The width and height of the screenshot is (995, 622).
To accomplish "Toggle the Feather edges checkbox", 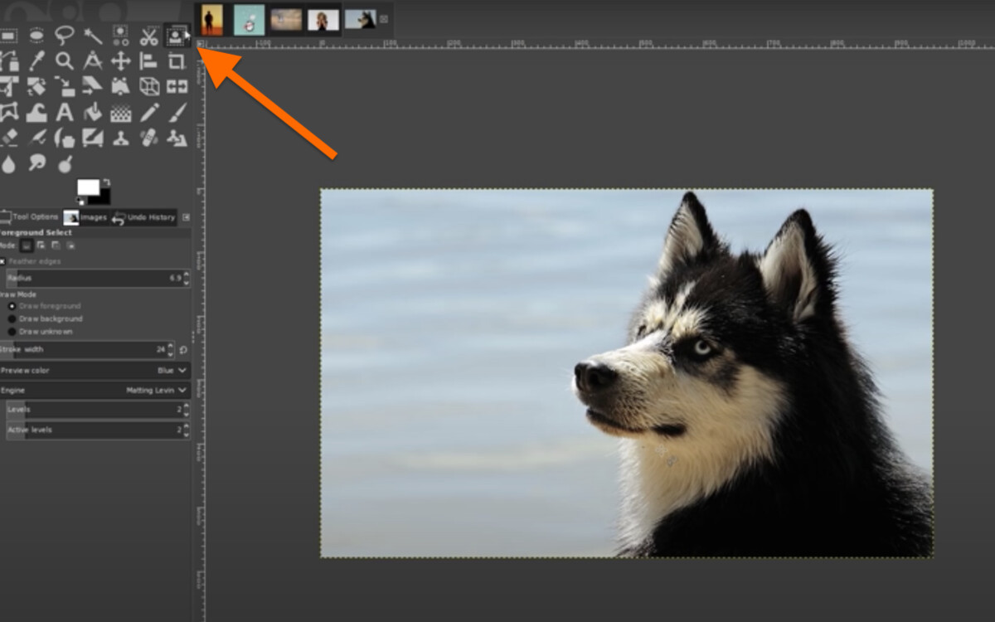I will point(4,260).
